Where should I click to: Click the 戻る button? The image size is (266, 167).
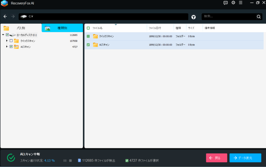click(x=216, y=158)
